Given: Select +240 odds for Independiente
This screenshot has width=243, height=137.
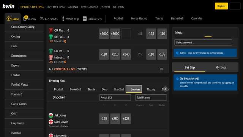Looking at the screenshot, I should coord(126,54).
